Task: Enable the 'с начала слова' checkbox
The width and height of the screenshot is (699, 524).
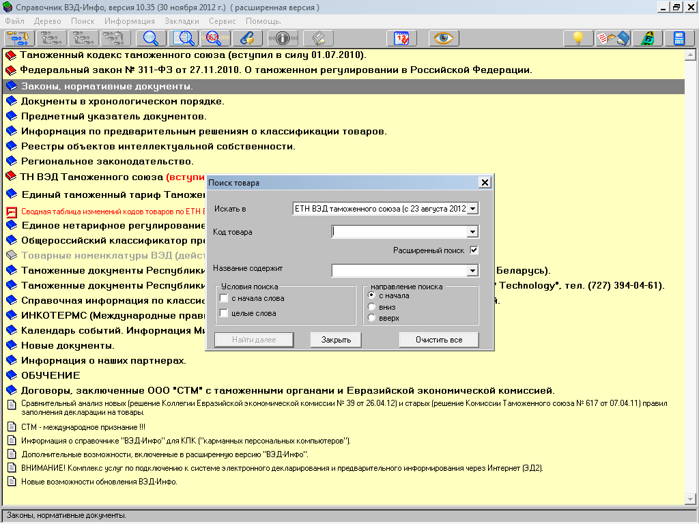Action: tap(224, 299)
